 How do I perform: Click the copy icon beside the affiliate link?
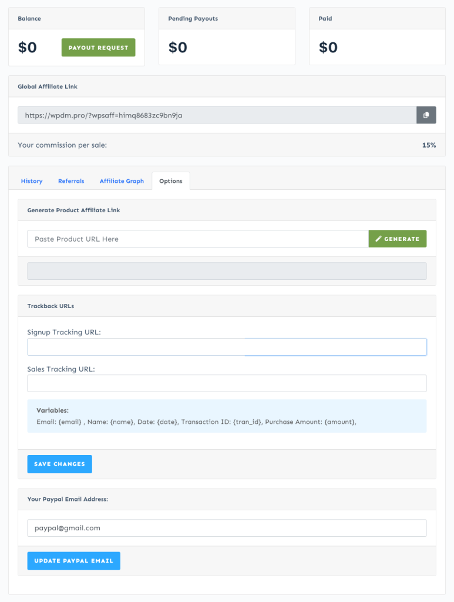point(426,115)
